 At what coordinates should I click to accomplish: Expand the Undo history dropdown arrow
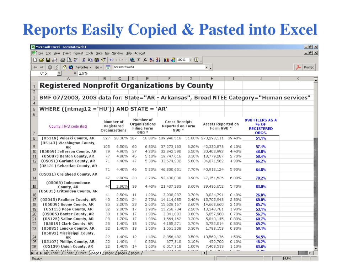coord(116,60)
